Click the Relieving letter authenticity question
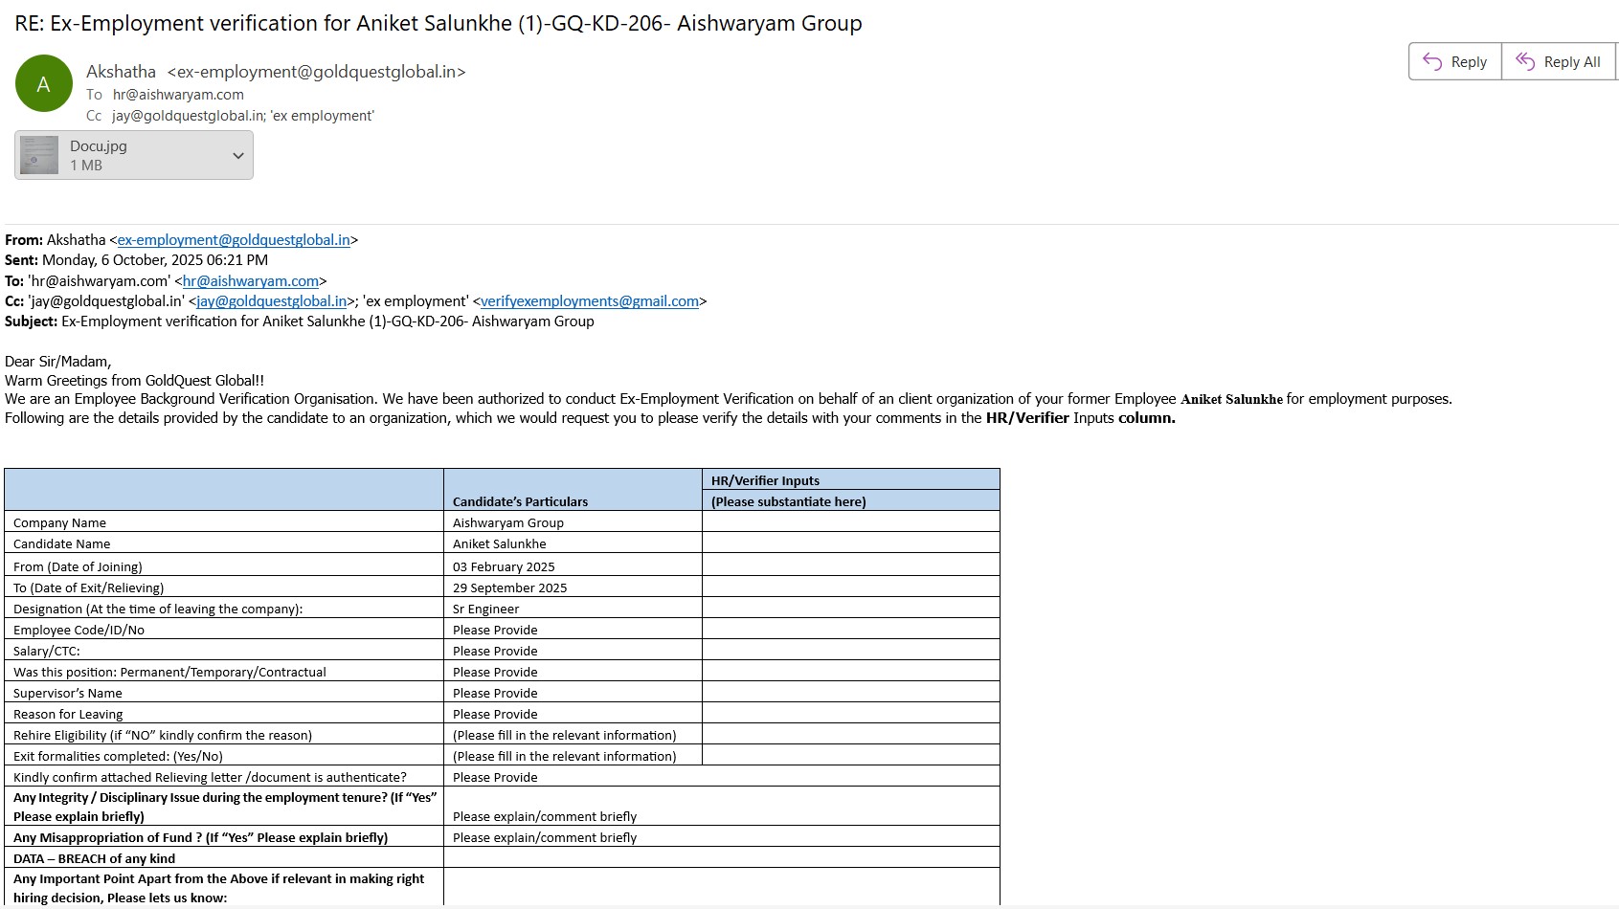 (x=210, y=778)
